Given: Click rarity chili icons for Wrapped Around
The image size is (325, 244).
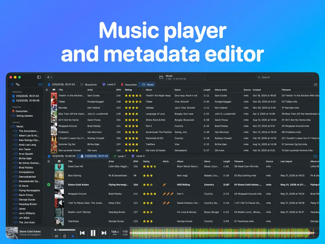Looking at the screenshot, I should coord(168,194).
